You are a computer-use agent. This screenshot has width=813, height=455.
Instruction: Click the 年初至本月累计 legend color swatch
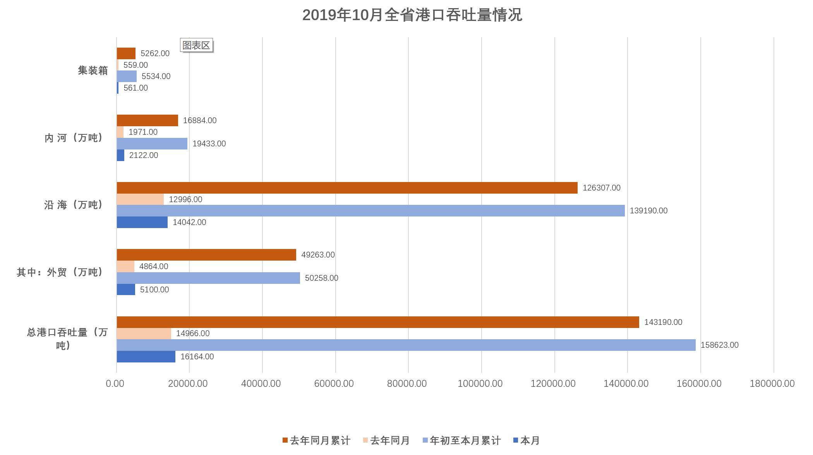[425, 441]
